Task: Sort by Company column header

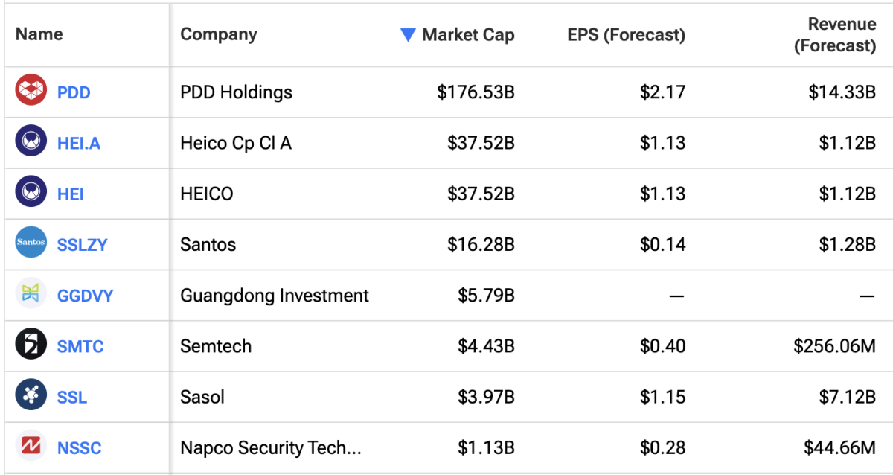Action: point(218,34)
